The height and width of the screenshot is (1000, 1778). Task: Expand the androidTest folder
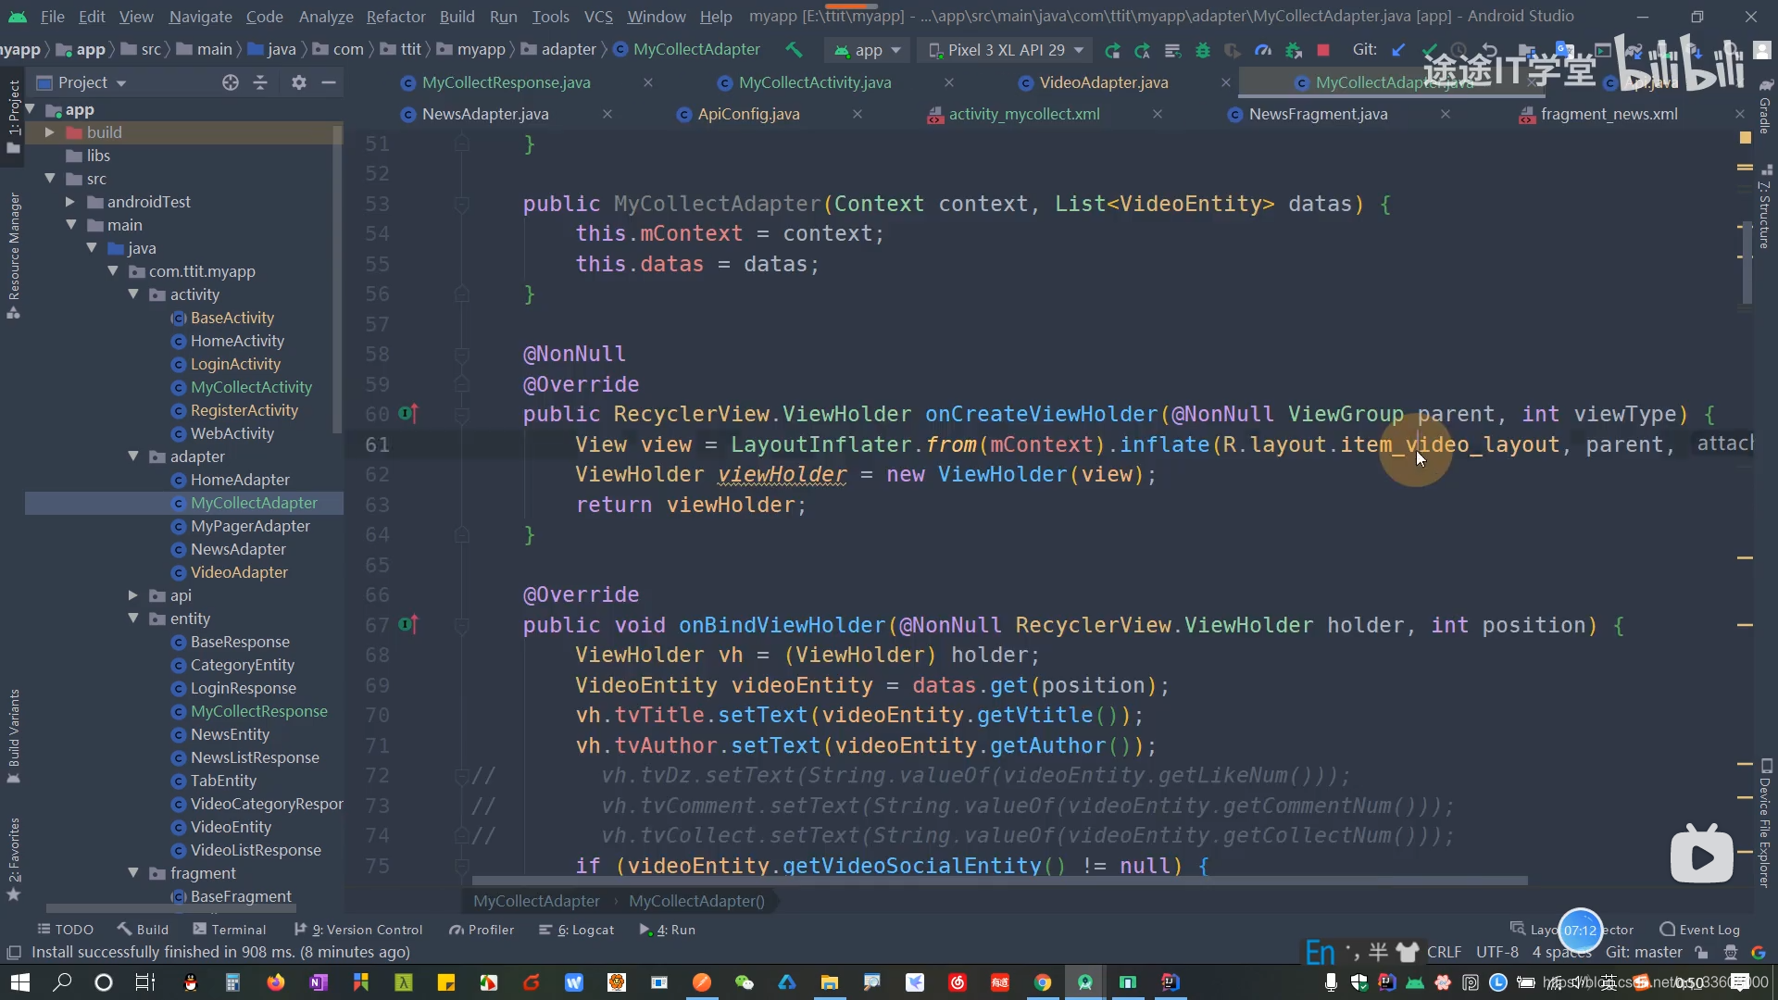pos(70,202)
